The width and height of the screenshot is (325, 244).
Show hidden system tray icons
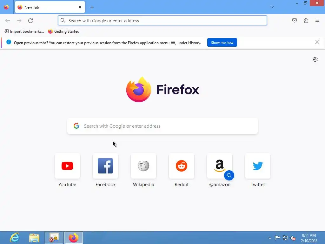(x=270, y=238)
